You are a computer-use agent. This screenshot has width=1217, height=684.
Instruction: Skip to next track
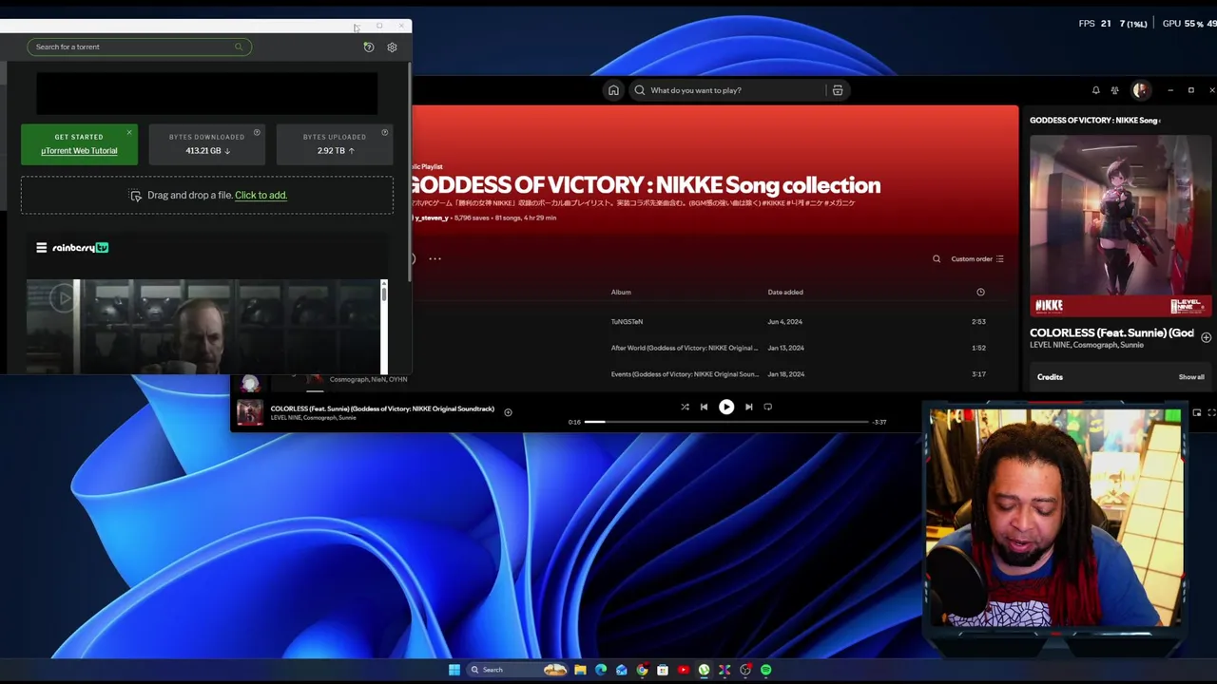[x=748, y=407]
